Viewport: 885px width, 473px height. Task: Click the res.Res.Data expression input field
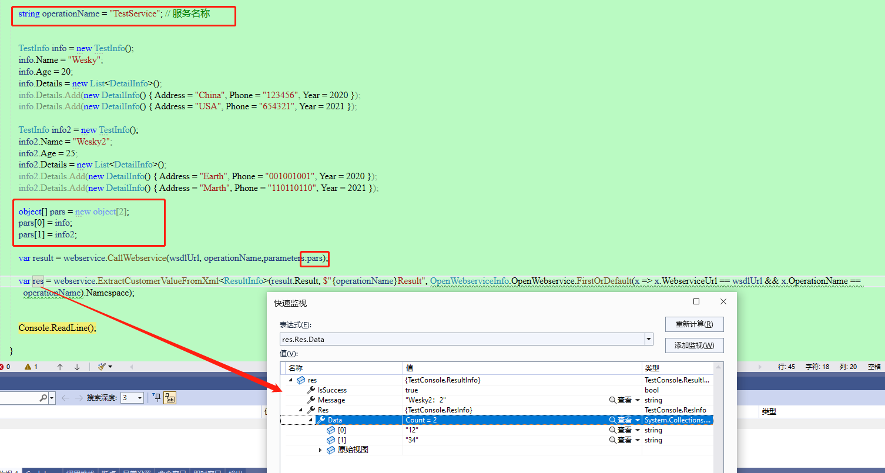(461, 339)
